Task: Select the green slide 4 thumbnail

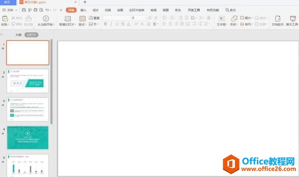Action: pos(28,138)
